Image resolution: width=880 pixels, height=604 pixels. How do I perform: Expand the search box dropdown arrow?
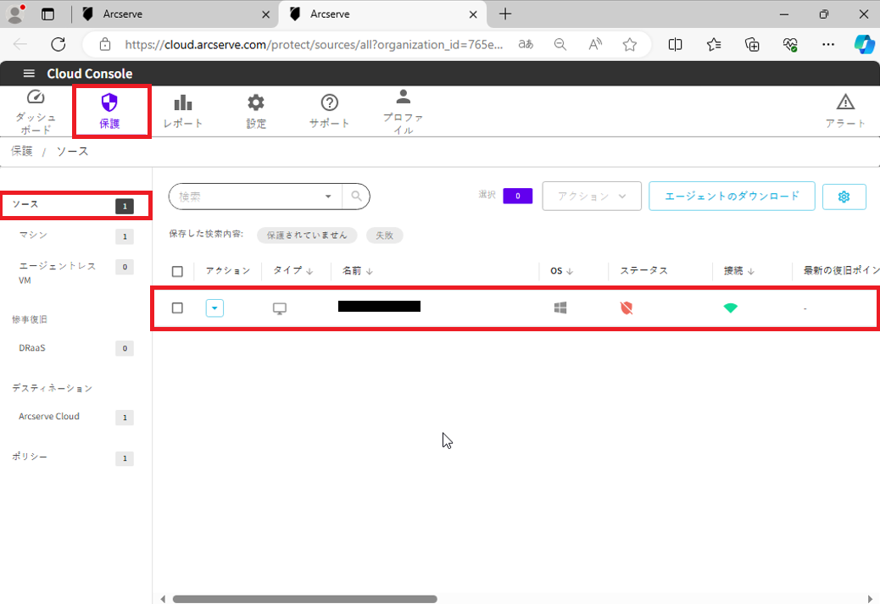[328, 197]
